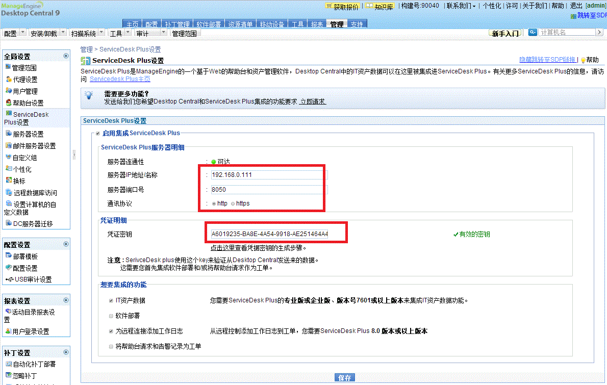Click the USB审计设置 icon

pos(10,279)
